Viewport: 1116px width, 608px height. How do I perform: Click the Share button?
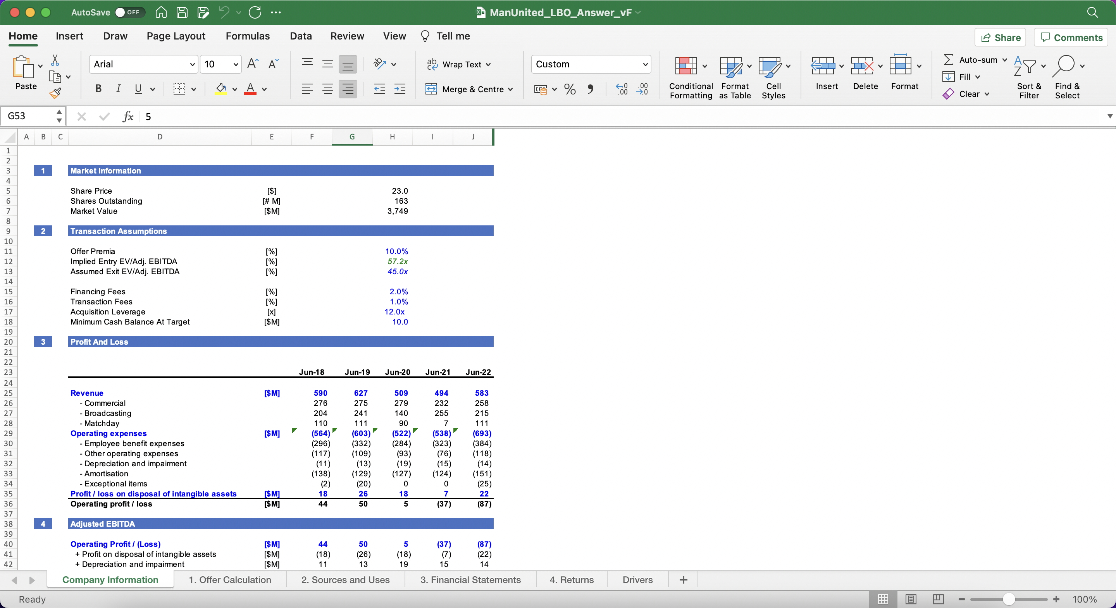pos(1000,37)
